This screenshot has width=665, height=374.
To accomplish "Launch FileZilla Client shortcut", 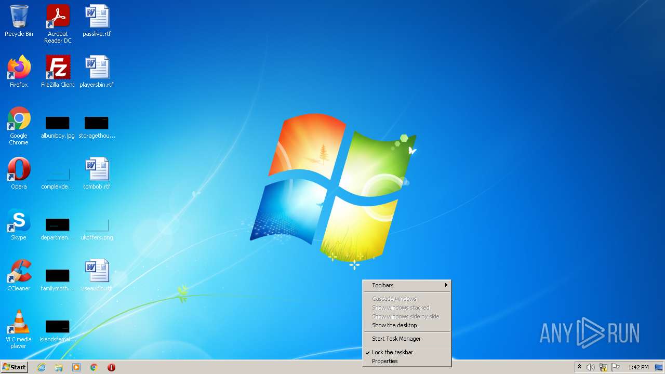I will [x=58, y=72].
